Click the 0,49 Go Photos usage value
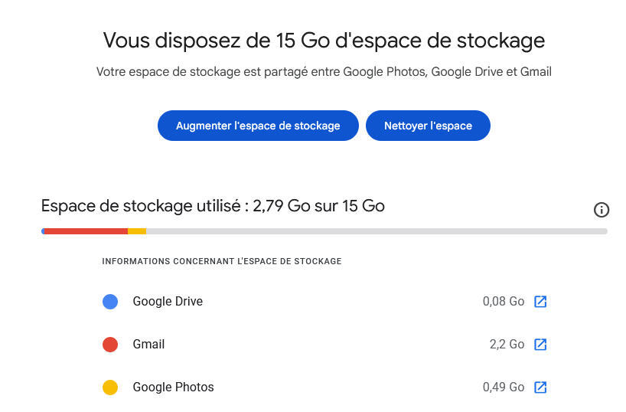626x412 pixels. click(504, 387)
